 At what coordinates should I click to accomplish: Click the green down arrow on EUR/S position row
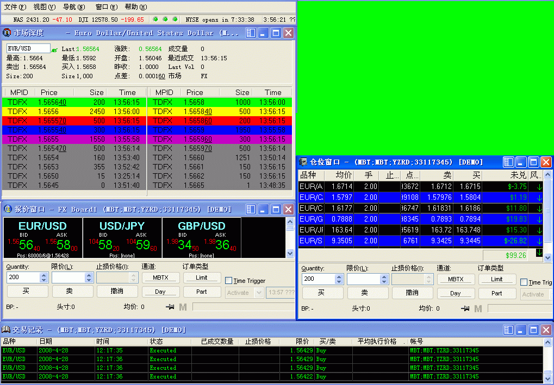click(x=539, y=241)
